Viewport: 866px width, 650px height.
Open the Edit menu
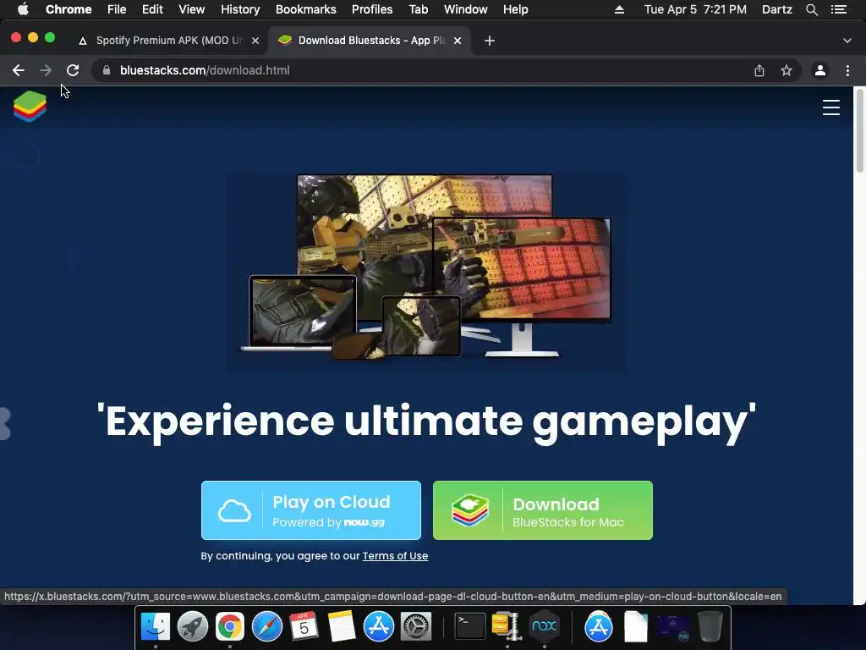coord(152,9)
